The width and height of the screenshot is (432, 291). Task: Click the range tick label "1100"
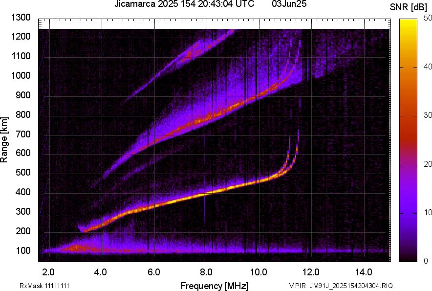point(21,56)
